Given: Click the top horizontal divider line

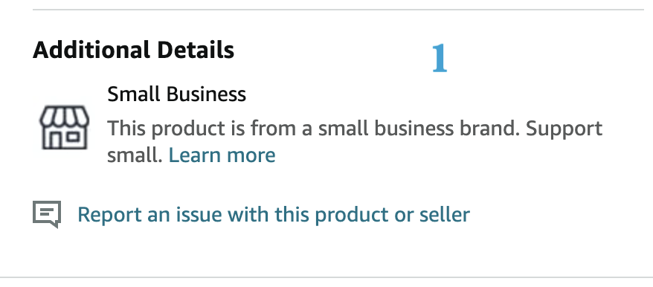Looking at the screenshot, I should click(338, 9).
